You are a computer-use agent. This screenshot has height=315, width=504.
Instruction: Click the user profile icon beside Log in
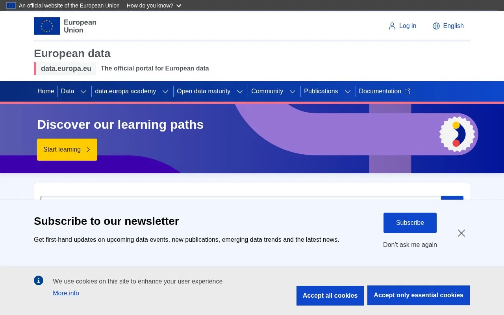tap(392, 26)
